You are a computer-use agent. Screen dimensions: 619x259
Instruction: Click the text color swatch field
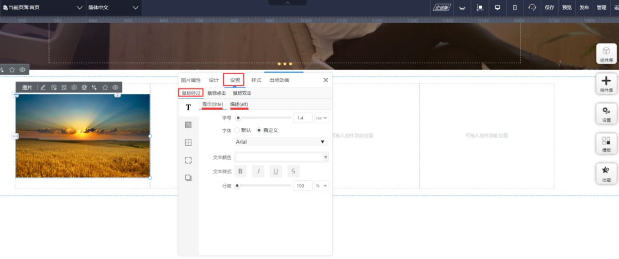click(279, 157)
